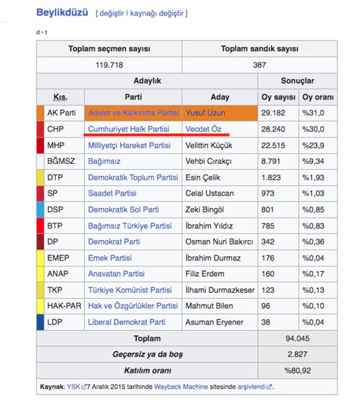Open the Cumhuriyet Halk Partisi link
Screen dimensions: 347x410
(129, 129)
